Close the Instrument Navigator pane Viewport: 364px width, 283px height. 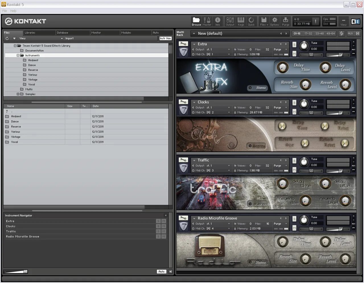(x=166, y=216)
